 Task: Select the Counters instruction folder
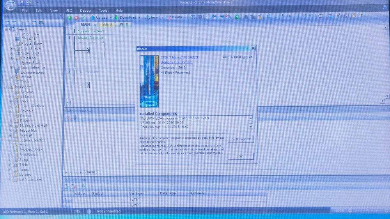[x=27, y=120]
